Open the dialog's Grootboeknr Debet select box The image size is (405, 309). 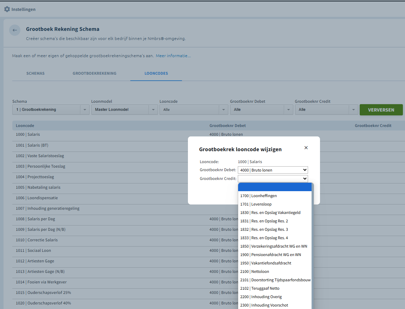click(273, 170)
